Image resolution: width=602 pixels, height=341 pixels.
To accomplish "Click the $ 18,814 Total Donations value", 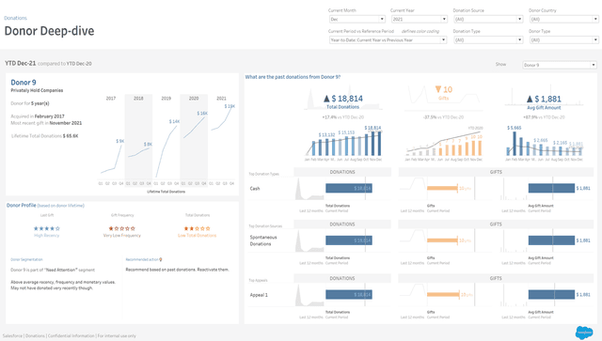I will point(347,99).
